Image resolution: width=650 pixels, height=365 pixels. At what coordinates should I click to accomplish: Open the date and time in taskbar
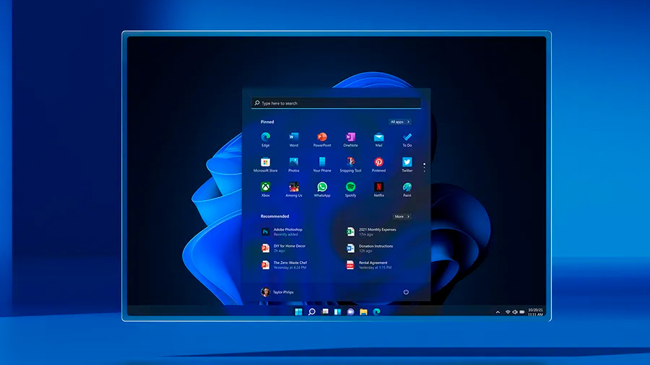(535, 312)
